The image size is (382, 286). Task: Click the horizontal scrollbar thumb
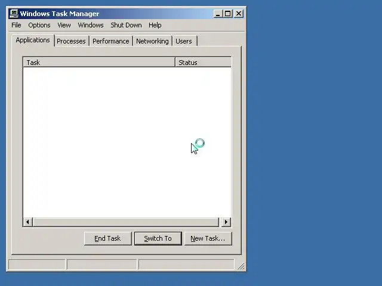coord(126,222)
